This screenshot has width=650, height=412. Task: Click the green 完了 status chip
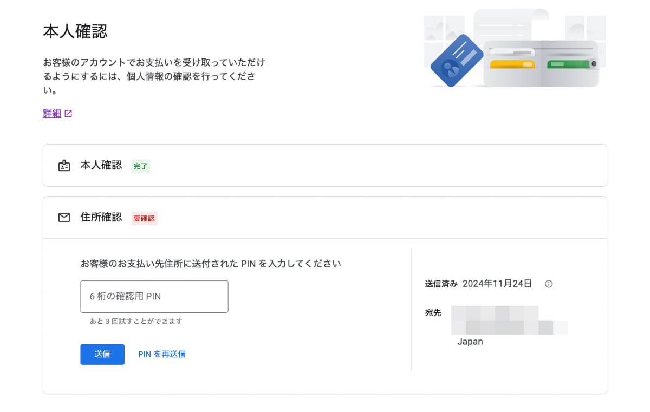tap(140, 166)
